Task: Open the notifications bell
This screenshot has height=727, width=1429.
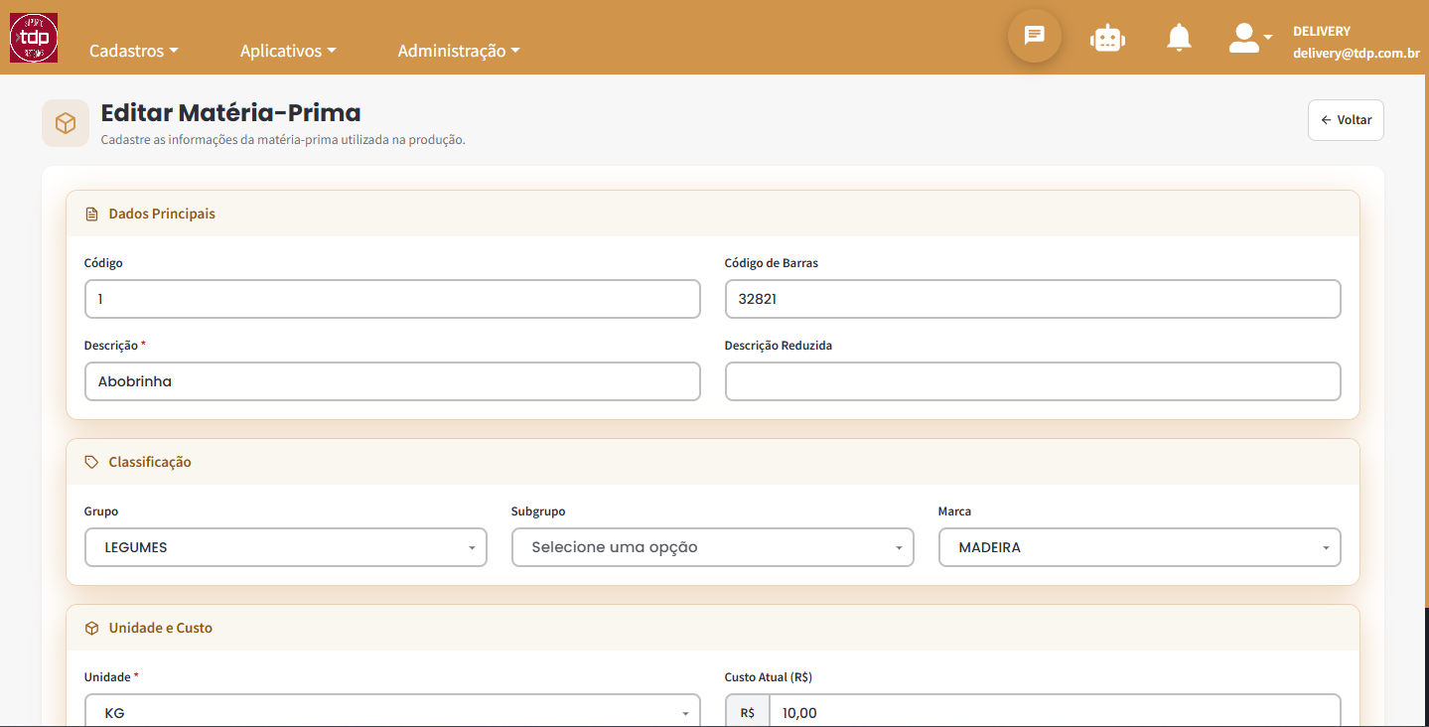Action: pos(1179,38)
